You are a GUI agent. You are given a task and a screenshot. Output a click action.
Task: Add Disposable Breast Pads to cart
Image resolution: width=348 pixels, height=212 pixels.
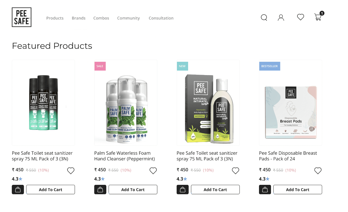coord(298,190)
